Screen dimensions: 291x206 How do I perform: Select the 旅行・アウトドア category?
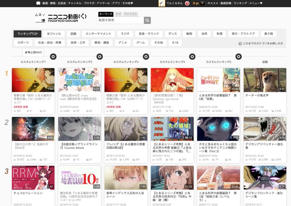(243, 34)
